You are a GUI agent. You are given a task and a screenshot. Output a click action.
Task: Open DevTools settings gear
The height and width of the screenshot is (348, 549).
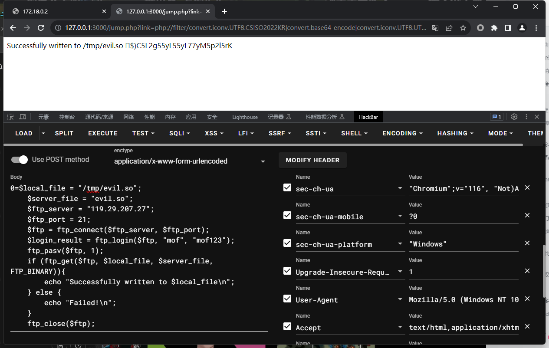(514, 117)
